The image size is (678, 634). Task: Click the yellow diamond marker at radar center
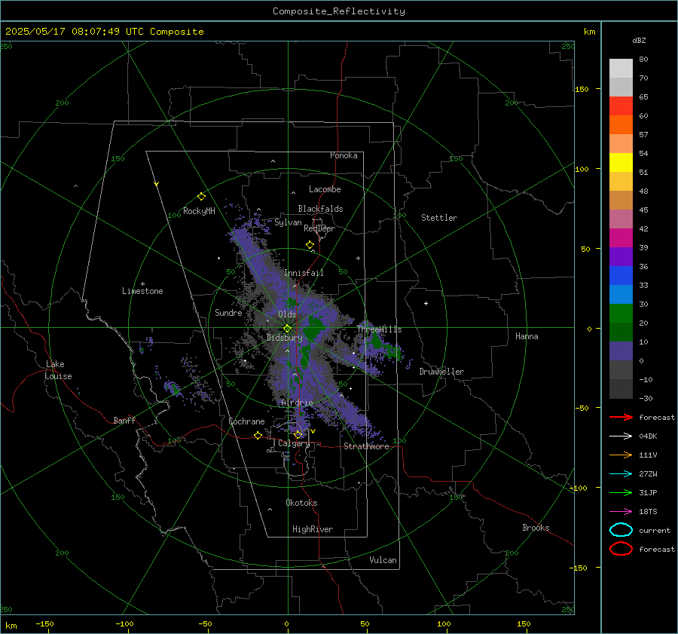(287, 329)
